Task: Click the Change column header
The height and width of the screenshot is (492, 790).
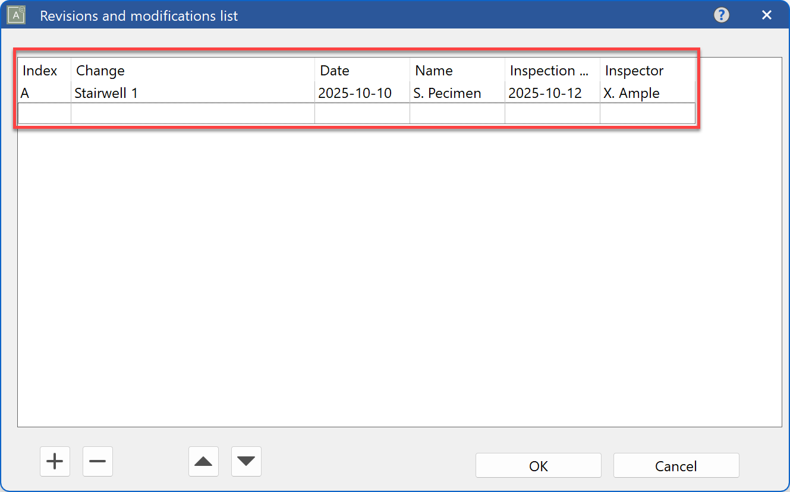Action: pos(193,71)
